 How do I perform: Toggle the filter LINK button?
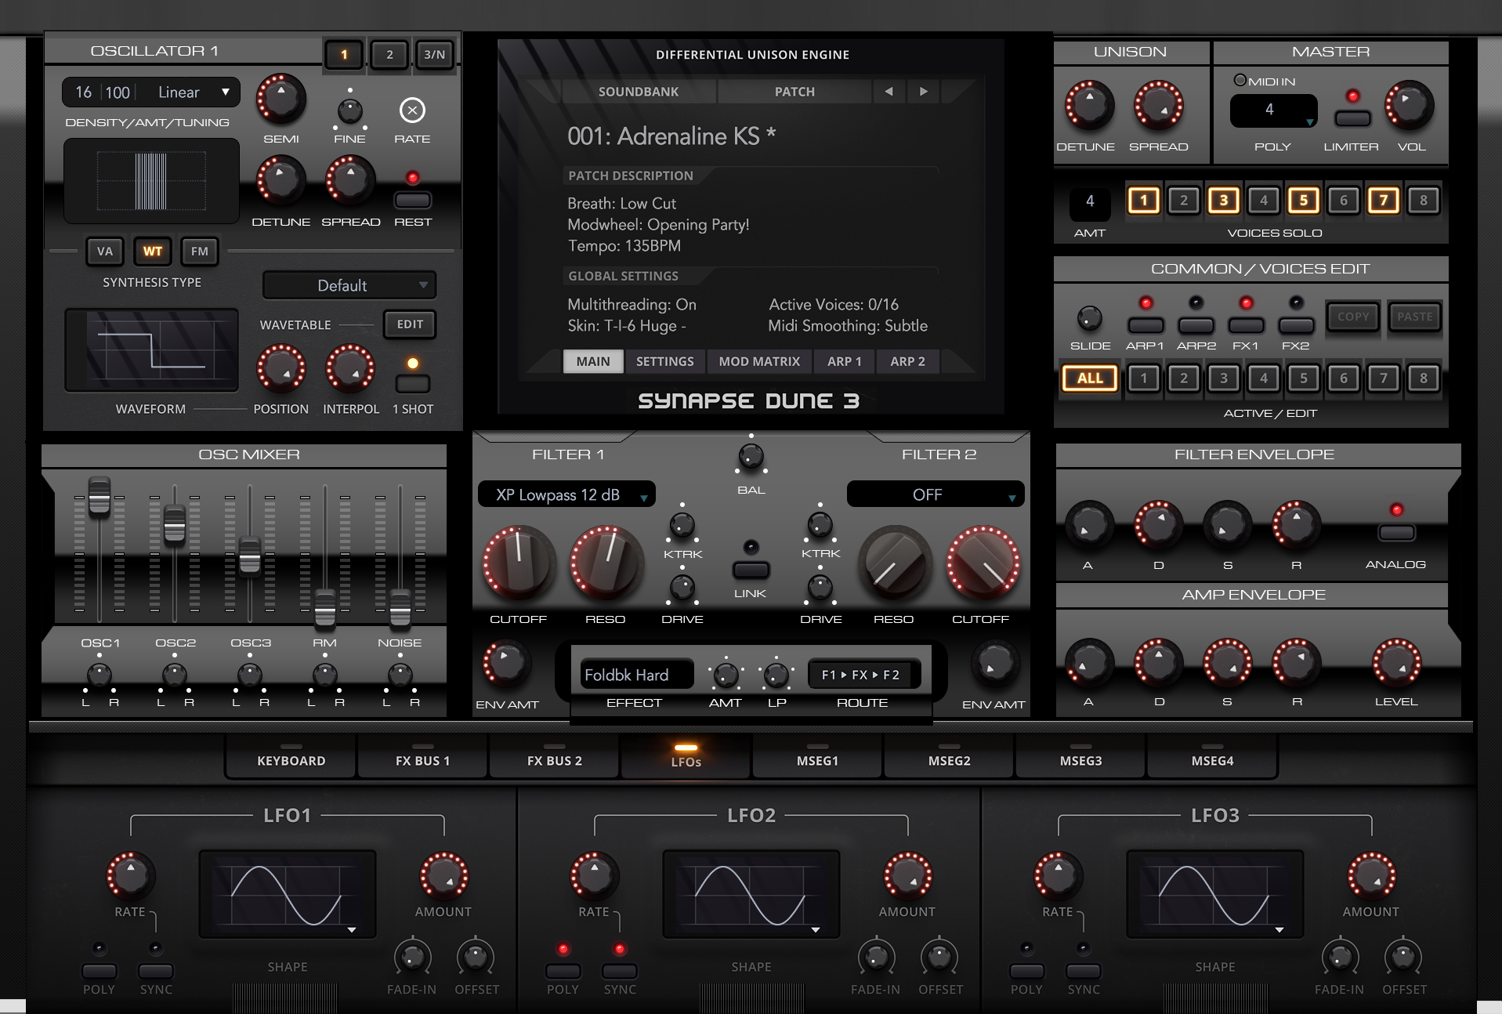pyautogui.click(x=751, y=570)
